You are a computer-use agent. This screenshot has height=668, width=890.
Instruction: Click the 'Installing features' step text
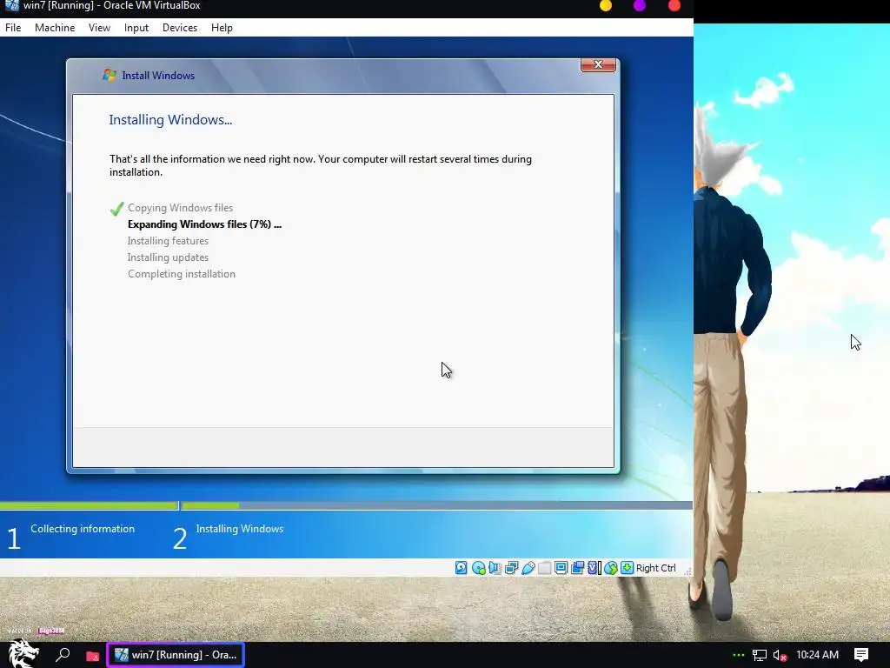click(168, 241)
